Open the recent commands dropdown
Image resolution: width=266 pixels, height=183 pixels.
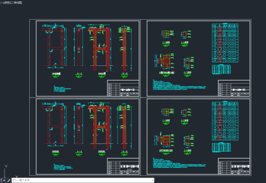coord(15,180)
